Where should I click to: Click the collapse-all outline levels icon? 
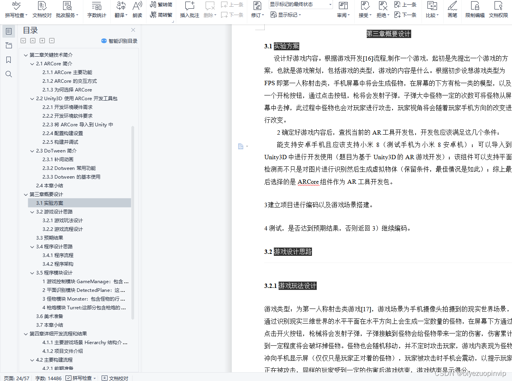click(x=33, y=41)
